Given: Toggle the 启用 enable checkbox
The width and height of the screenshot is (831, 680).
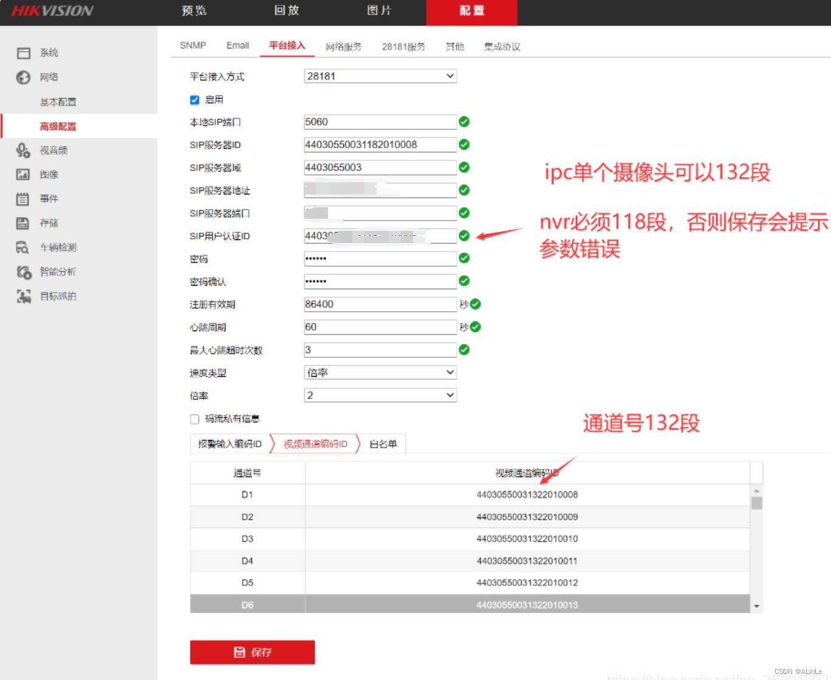Looking at the screenshot, I should [194, 100].
